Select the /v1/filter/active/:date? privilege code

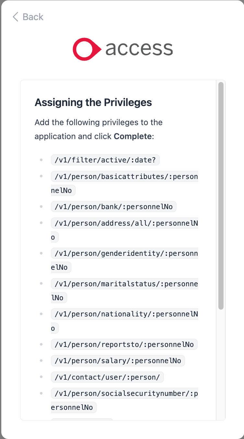pos(105,160)
